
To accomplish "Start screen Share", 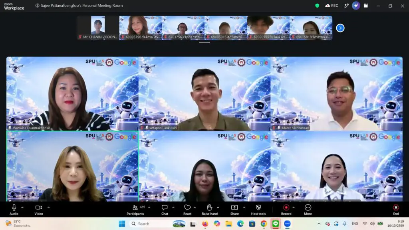I will [x=234, y=210].
